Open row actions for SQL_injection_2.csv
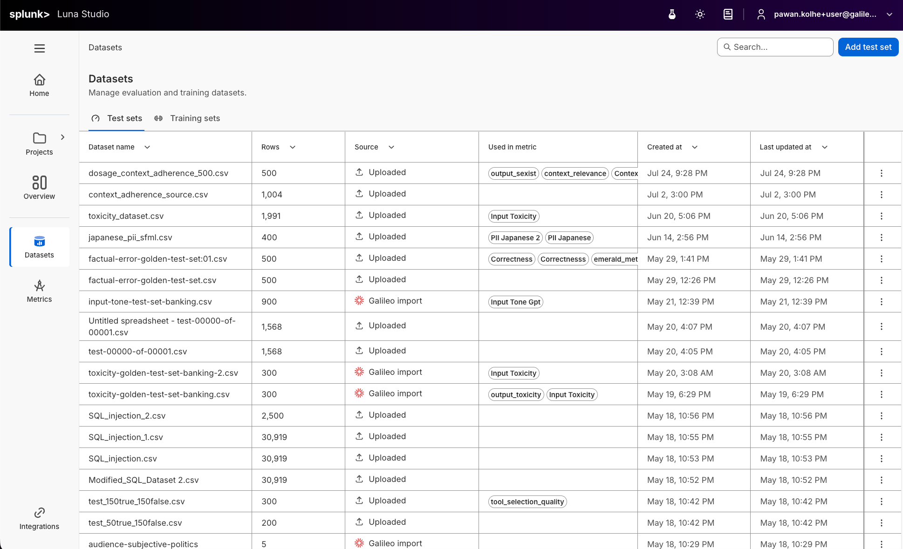This screenshot has width=903, height=549. point(882,416)
